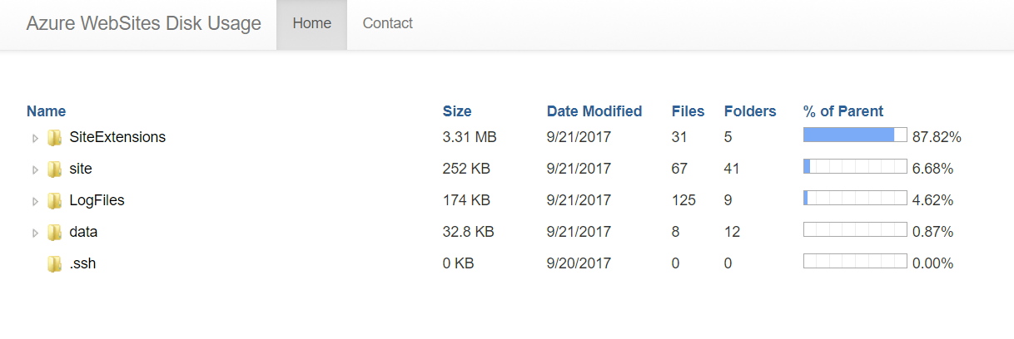Expand the data folder tree arrow
1014x339 pixels.
35,233
